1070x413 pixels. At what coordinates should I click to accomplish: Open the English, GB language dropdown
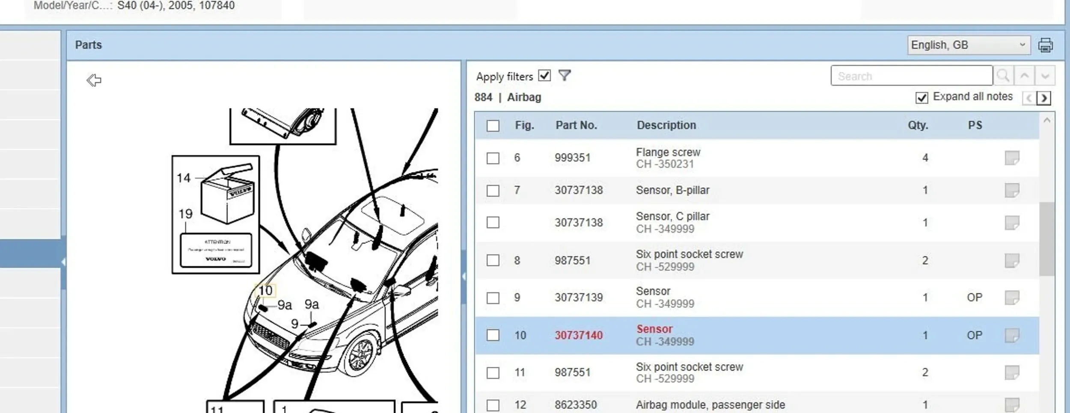click(969, 45)
